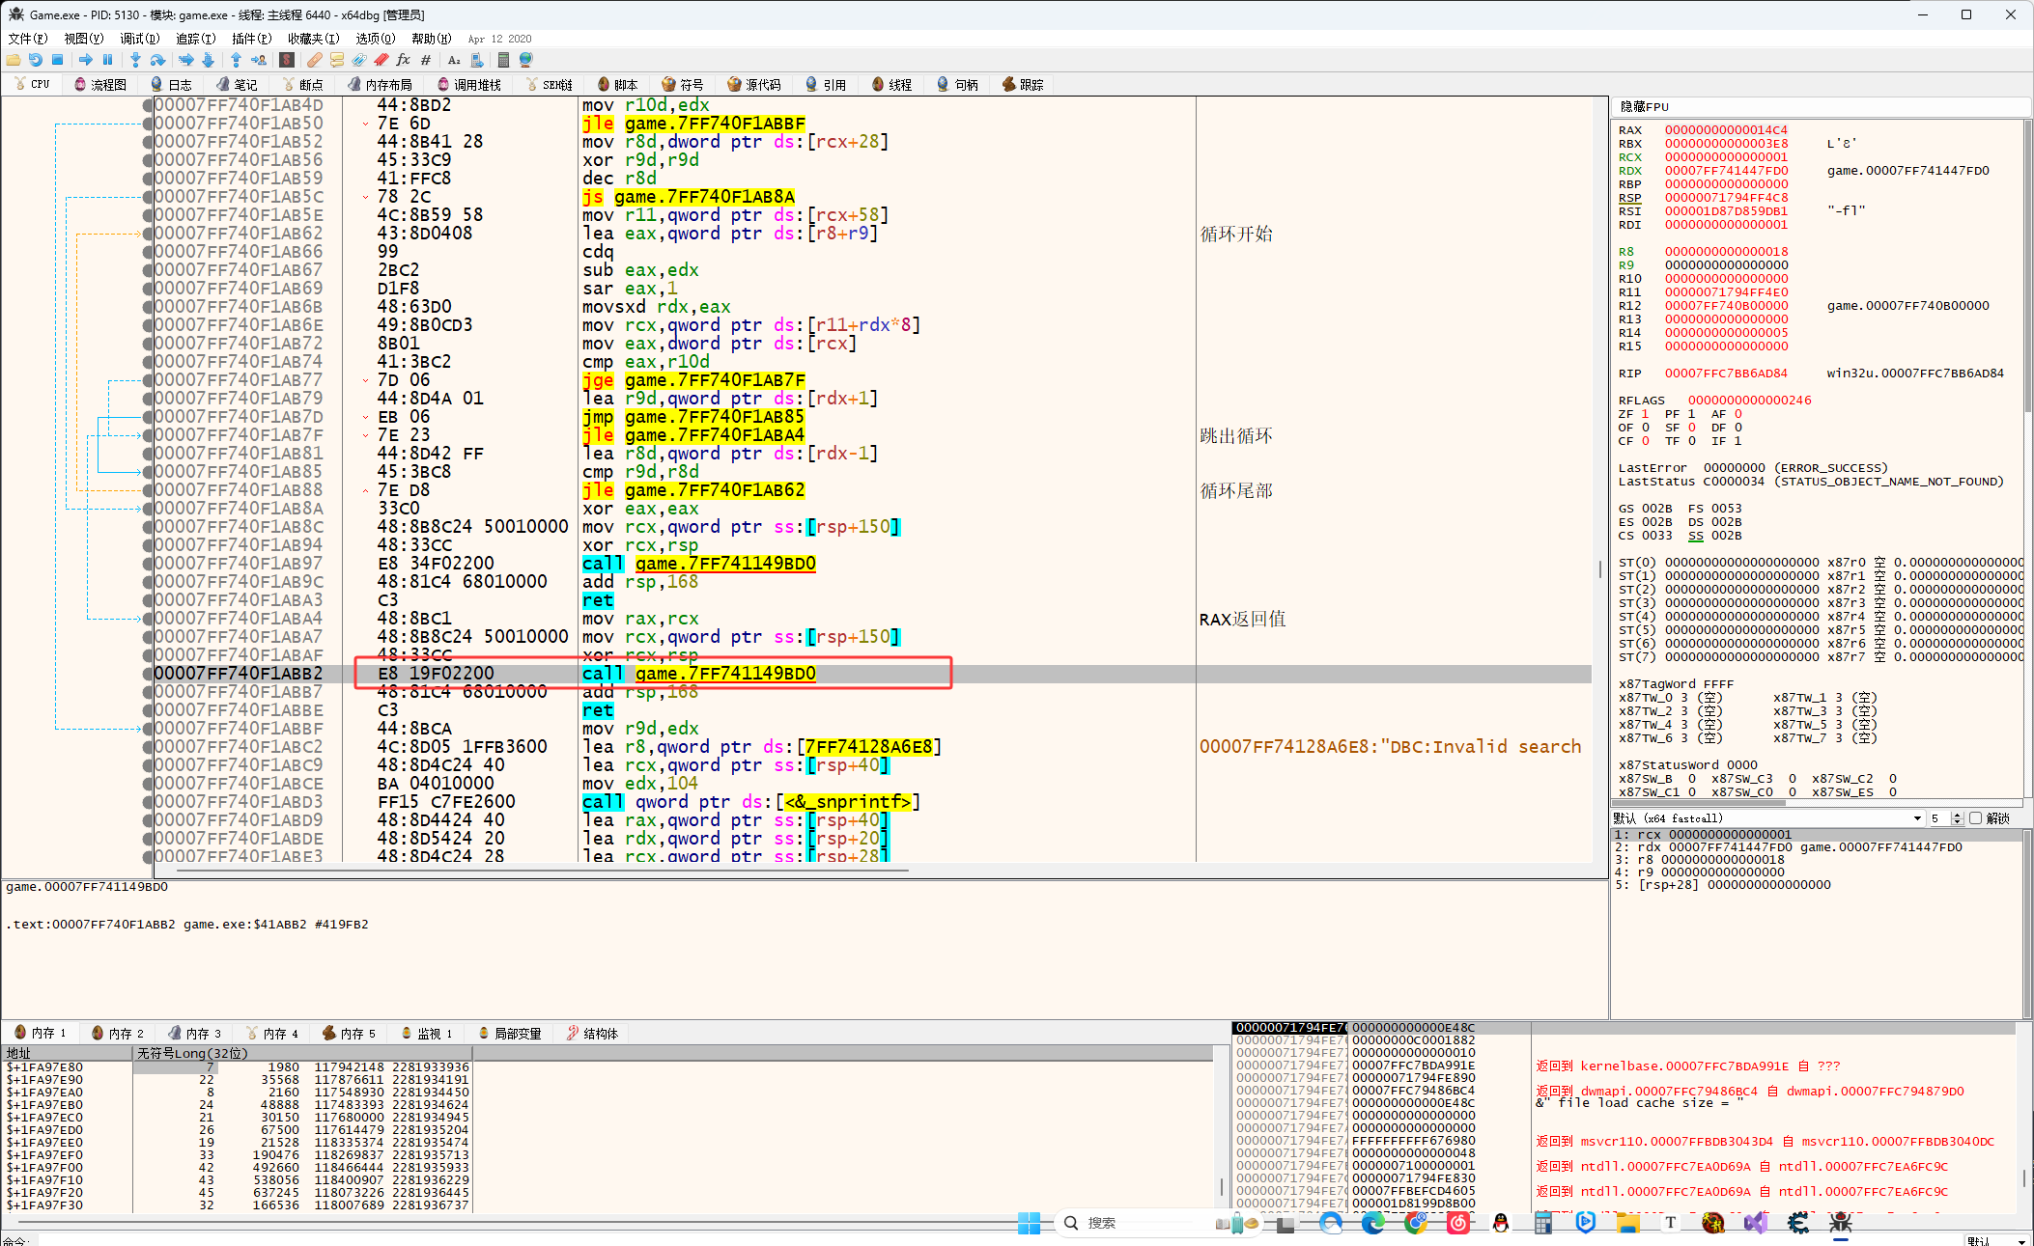This screenshot has height=1246, width=2034.
Task: Click the globe check-for-updates icon
Action: pyautogui.click(x=526, y=60)
